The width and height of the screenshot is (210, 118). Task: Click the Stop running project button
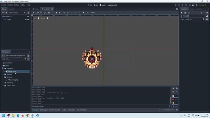pos(182,5)
